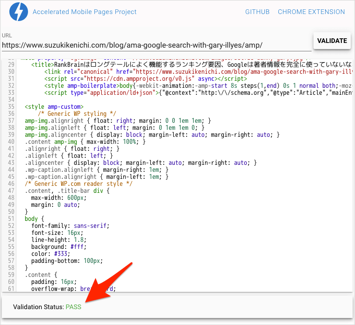The height and width of the screenshot is (325, 355).
Task: Click the '.alignleft { float: left; }' line
Action: point(69,155)
